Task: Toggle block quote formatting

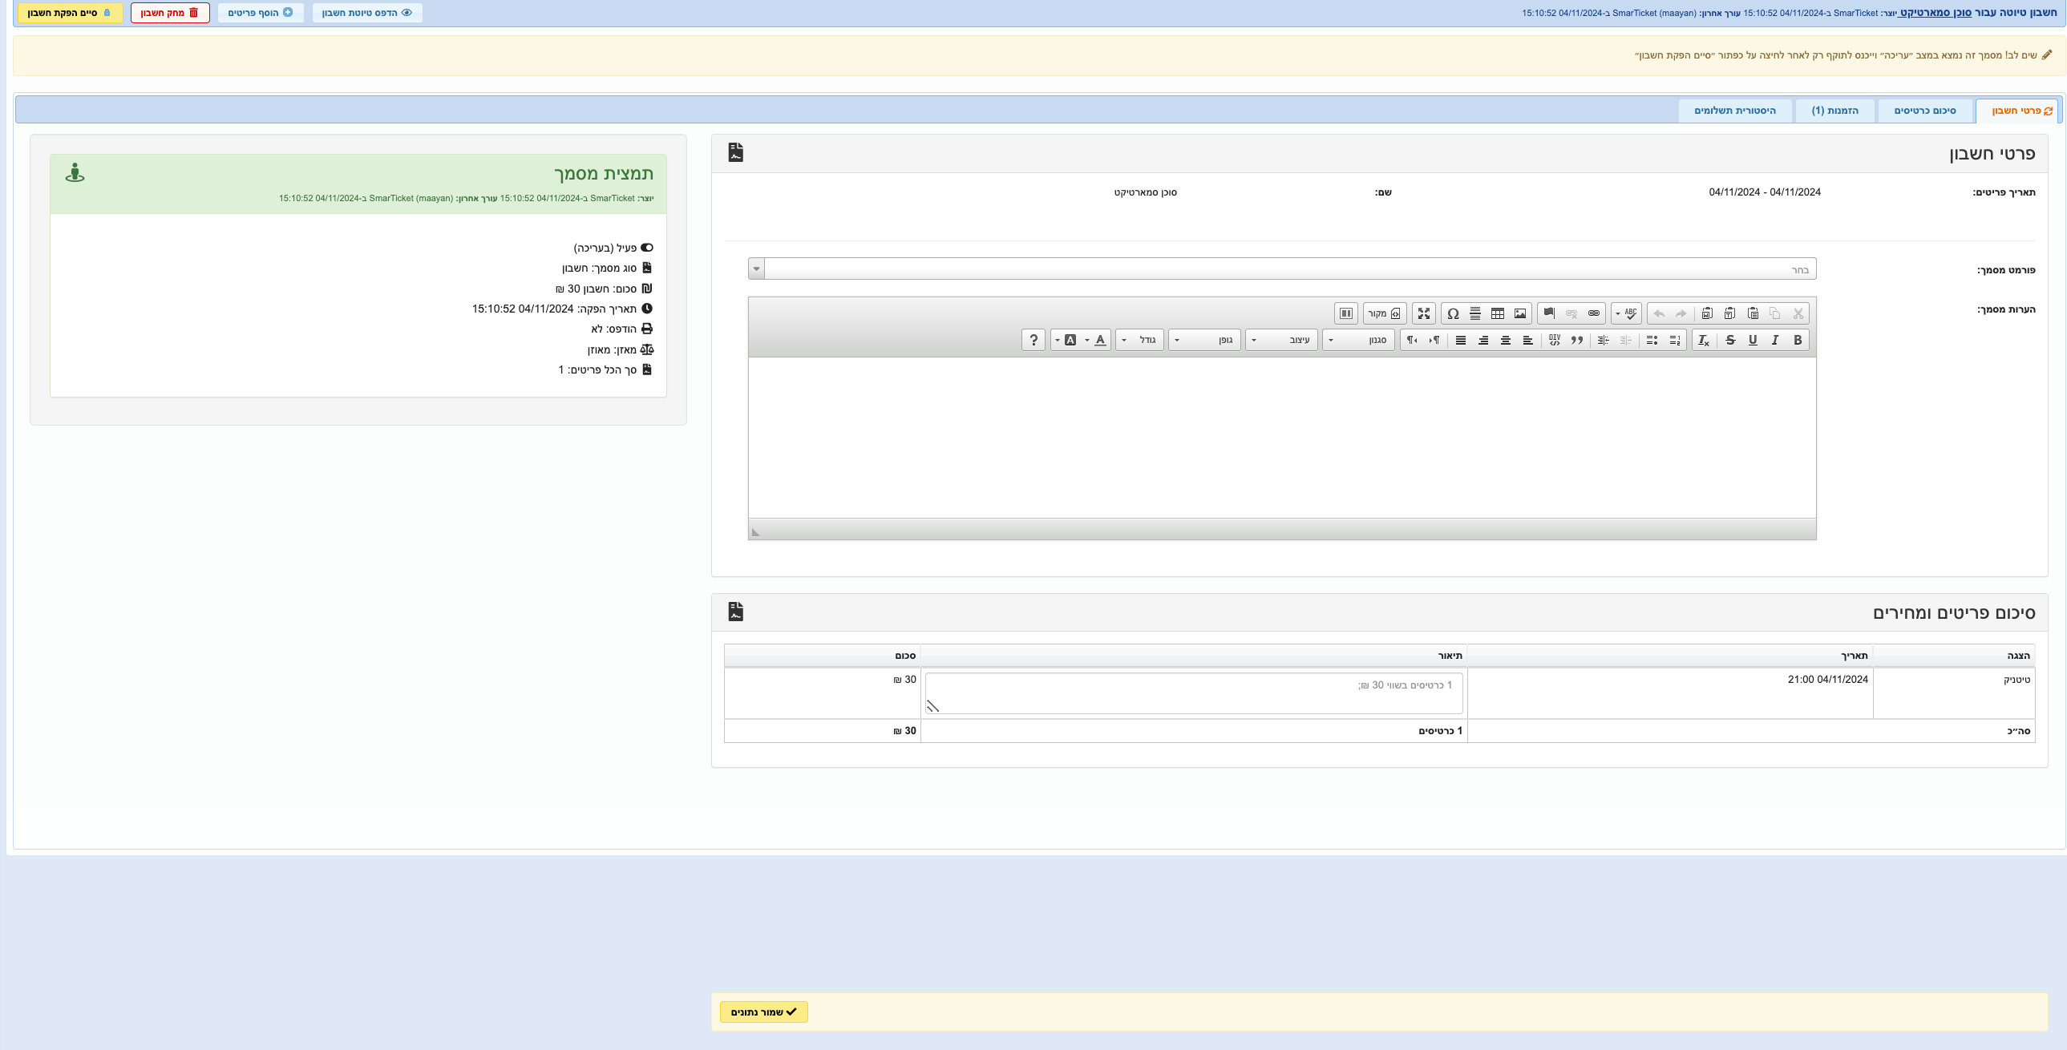Action: (x=1577, y=340)
